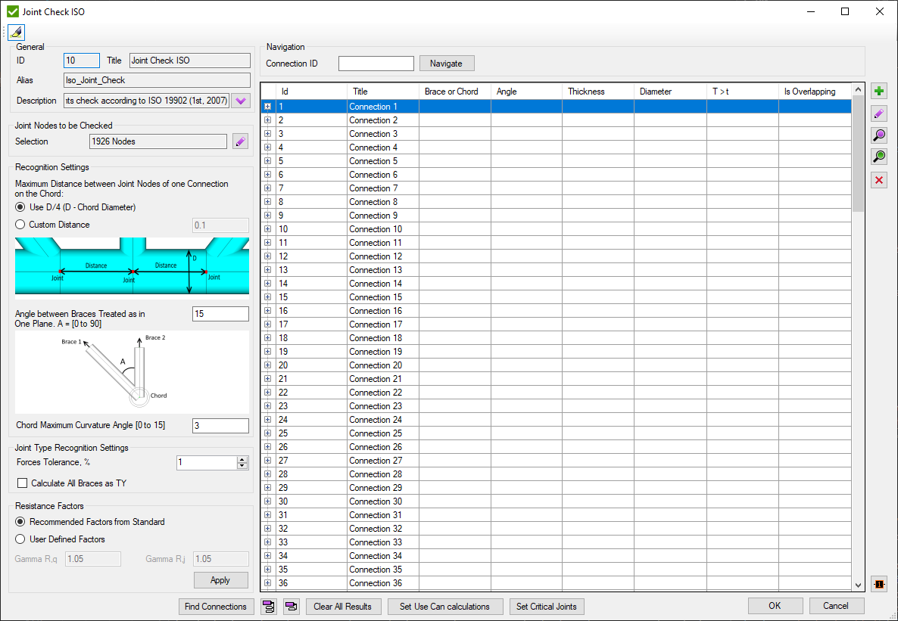Click the purple pencil edit icon beside table
Viewport: 898px width, 621px height.
tap(878, 113)
